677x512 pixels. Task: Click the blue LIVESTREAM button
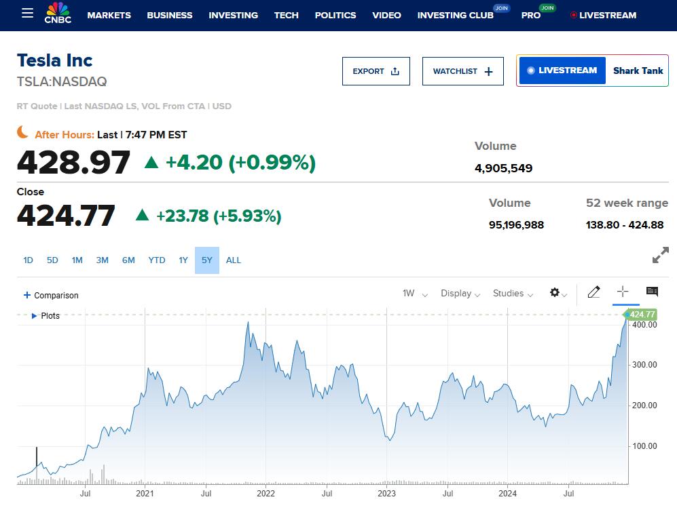click(562, 71)
